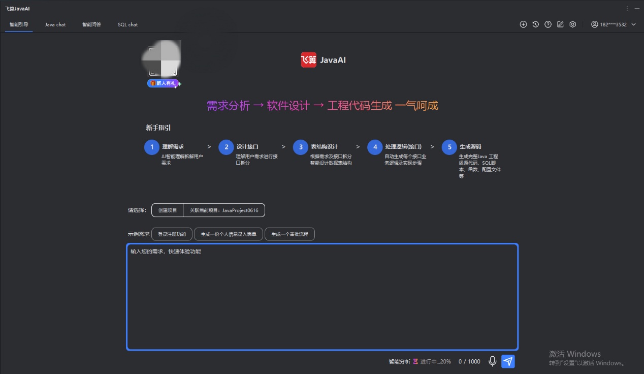Open the 智能问答 tab

pyautogui.click(x=91, y=24)
